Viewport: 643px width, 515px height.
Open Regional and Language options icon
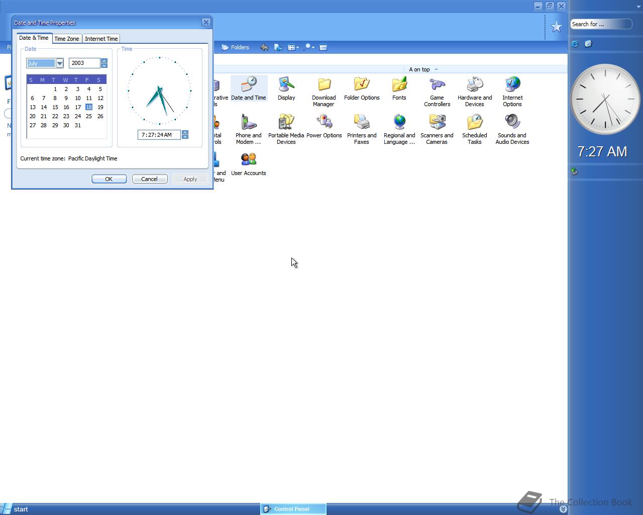(399, 129)
